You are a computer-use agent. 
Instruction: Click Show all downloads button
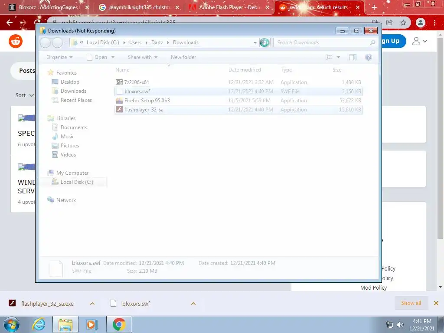coord(411,303)
